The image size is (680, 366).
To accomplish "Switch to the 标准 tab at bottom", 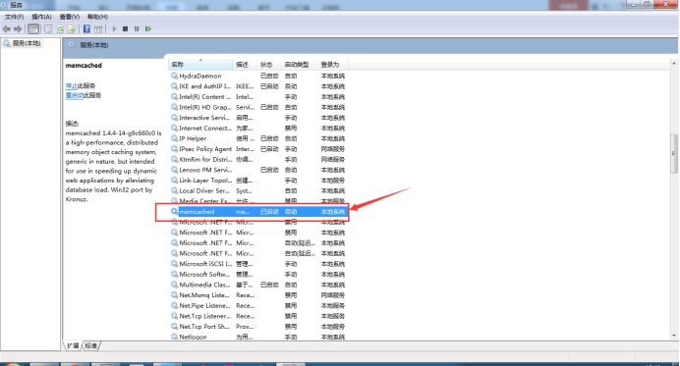I will coord(91,345).
